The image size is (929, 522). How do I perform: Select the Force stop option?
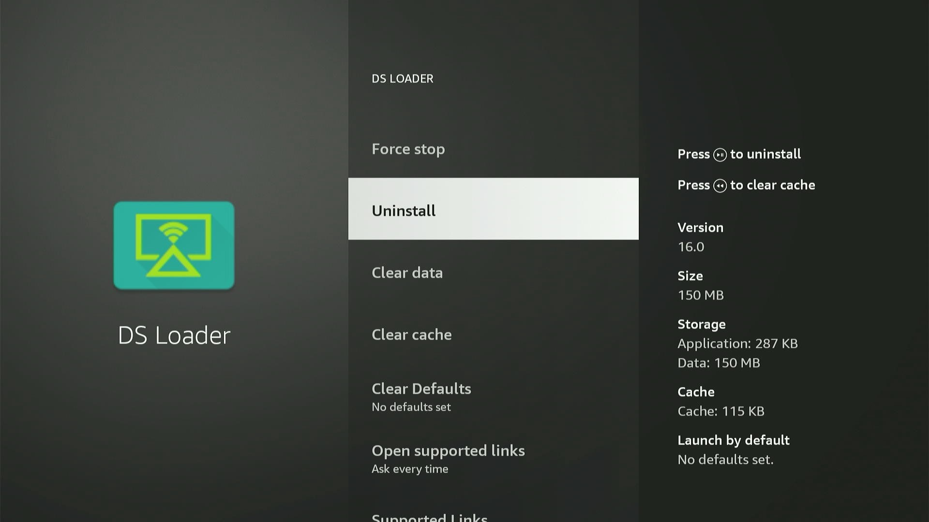click(x=494, y=149)
